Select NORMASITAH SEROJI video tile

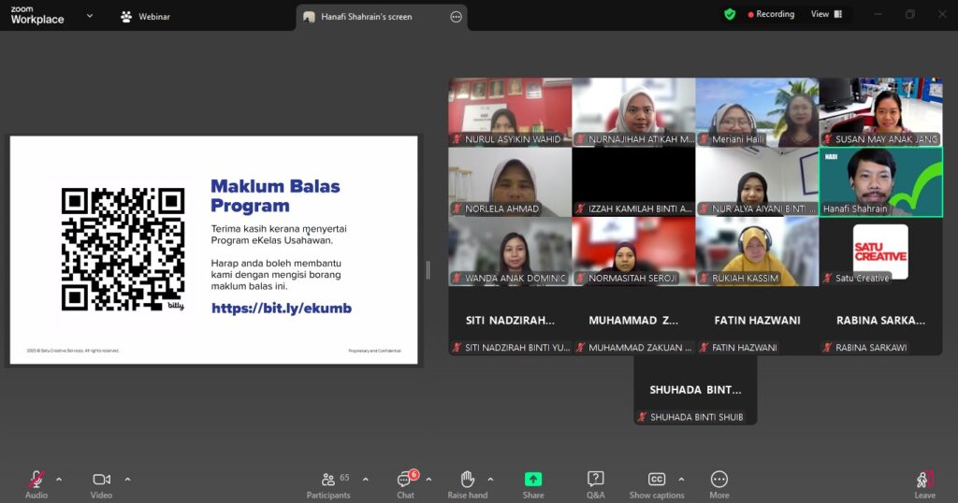point(633,251)
